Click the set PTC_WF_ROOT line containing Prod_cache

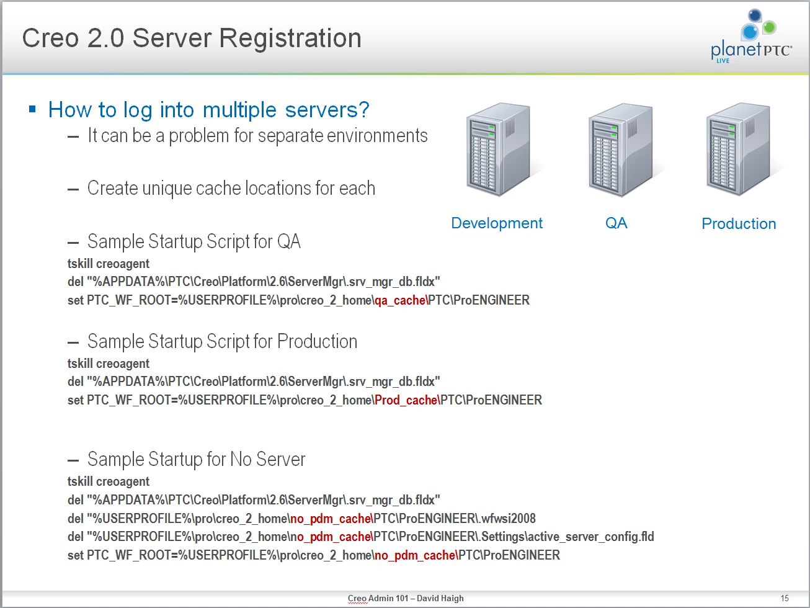(x=305, y=400)
